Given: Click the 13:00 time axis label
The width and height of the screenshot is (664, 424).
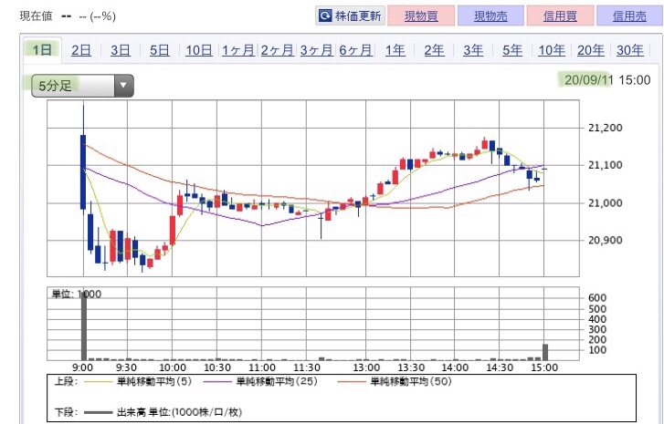Looking at the screenshot, I should pos(367,367).
